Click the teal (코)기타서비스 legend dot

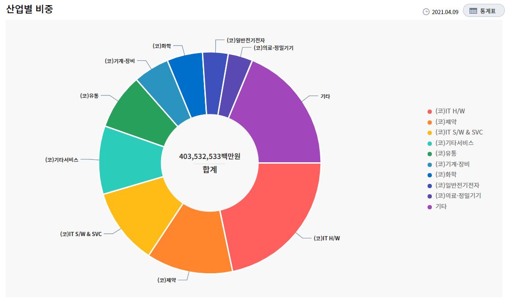(x=429, y=143)
